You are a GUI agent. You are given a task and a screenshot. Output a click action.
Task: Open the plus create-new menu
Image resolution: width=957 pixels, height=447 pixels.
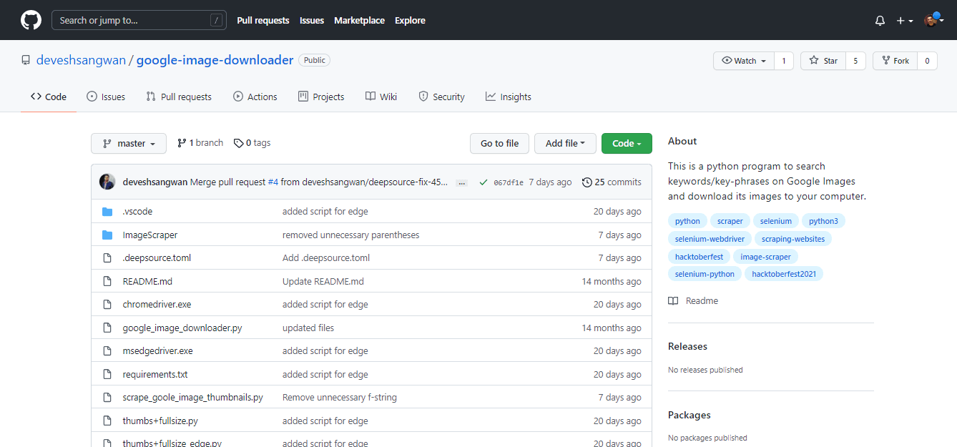904,21
